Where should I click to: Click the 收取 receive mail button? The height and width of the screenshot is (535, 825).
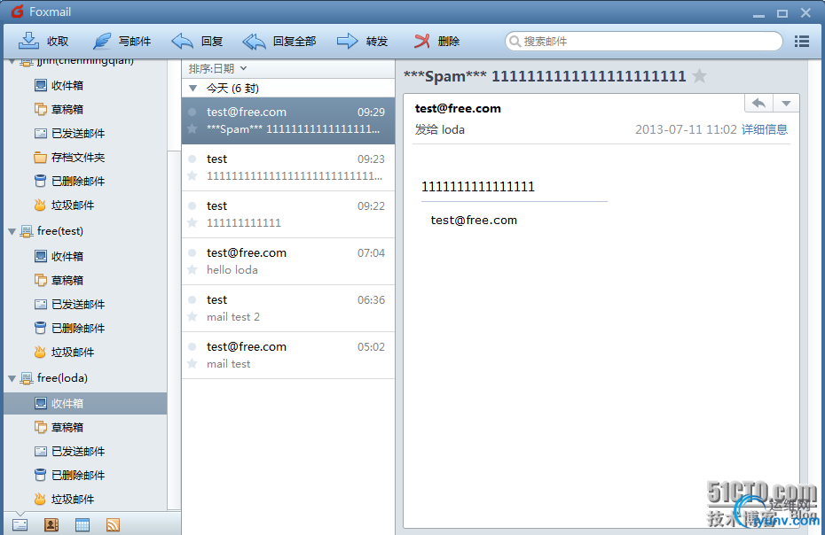tap(43, 41)
